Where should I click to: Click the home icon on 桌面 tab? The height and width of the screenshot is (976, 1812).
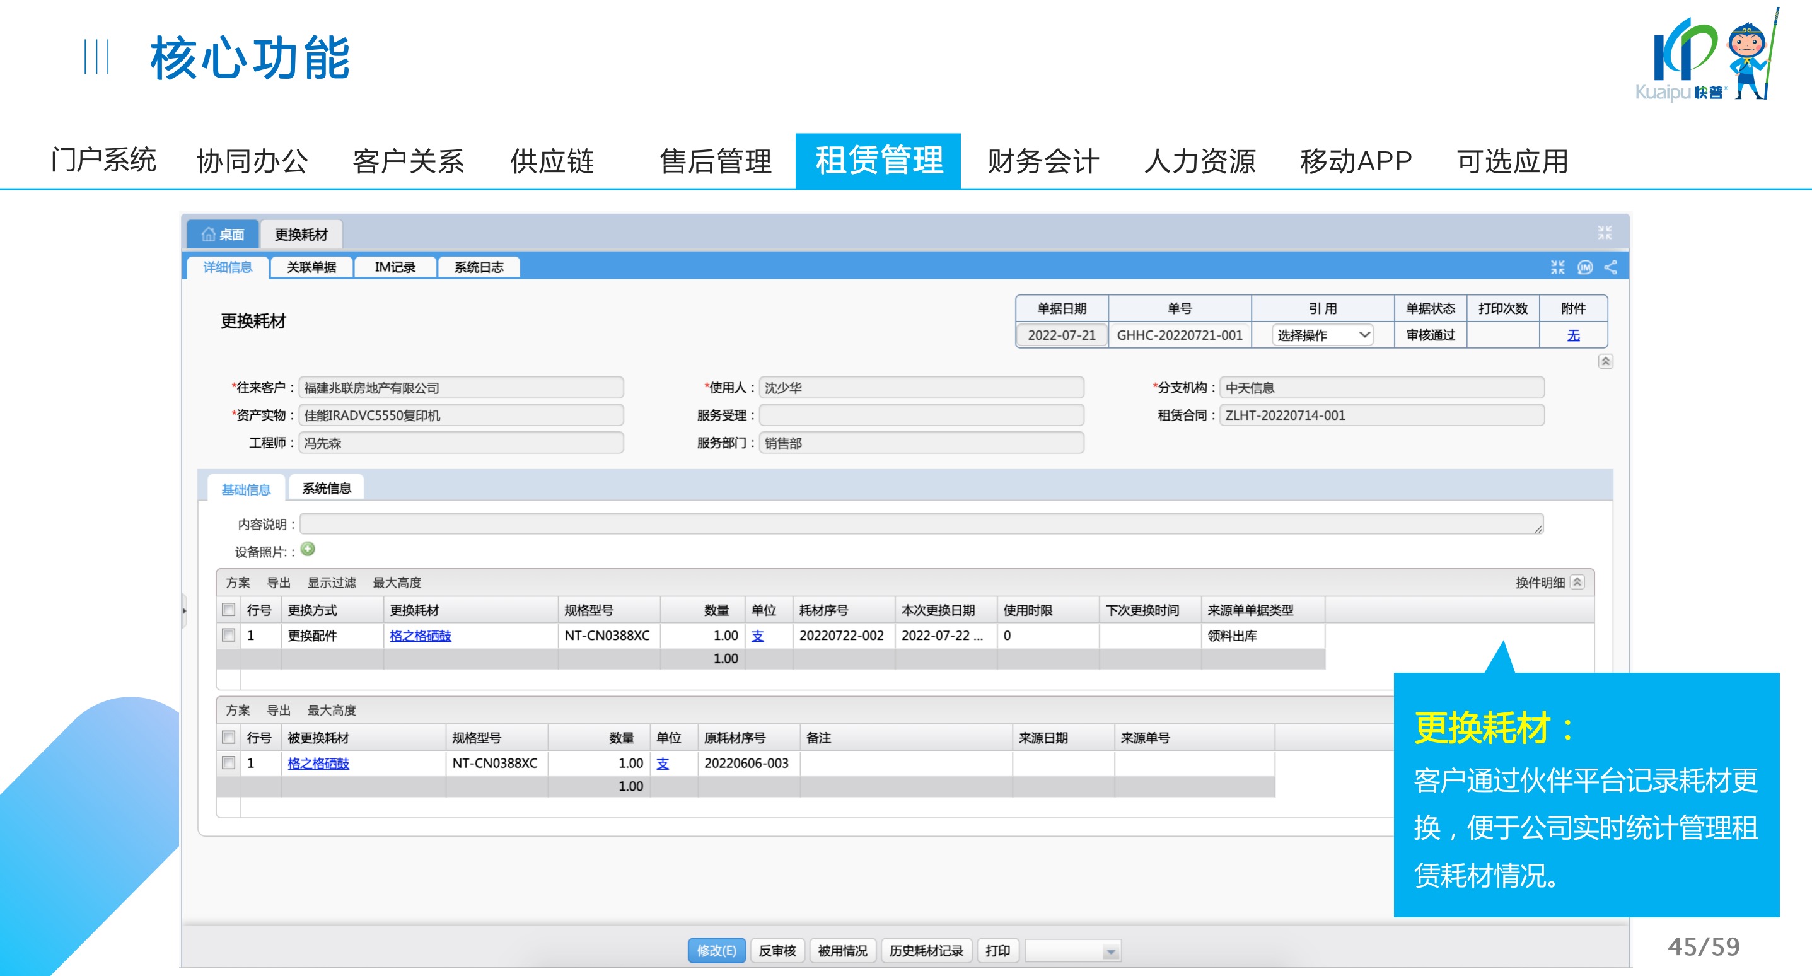click(208, 235)
